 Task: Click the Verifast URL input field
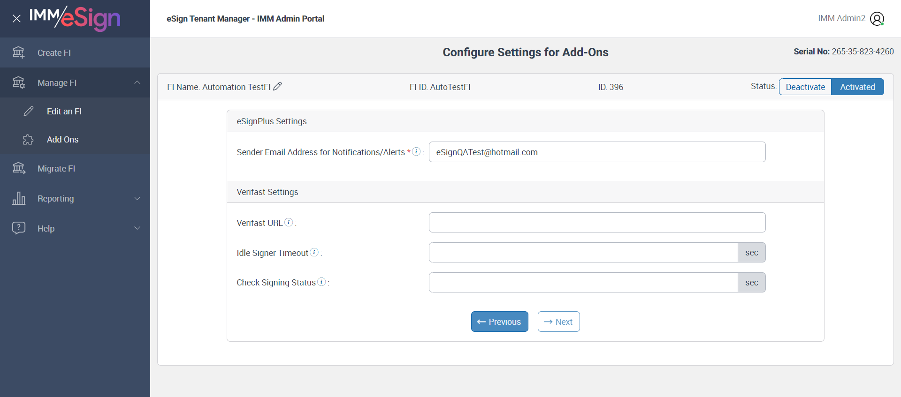(597, 223)
